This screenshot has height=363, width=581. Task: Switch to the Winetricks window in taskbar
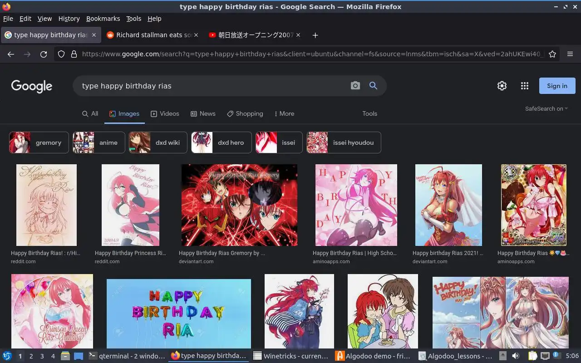click(x=291, y=356)
